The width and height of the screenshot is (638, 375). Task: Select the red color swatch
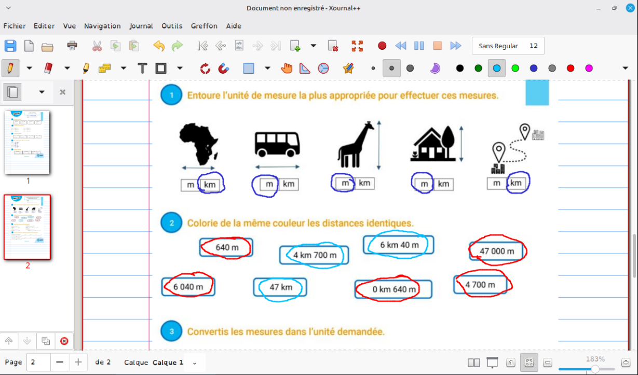pos(571,68)
